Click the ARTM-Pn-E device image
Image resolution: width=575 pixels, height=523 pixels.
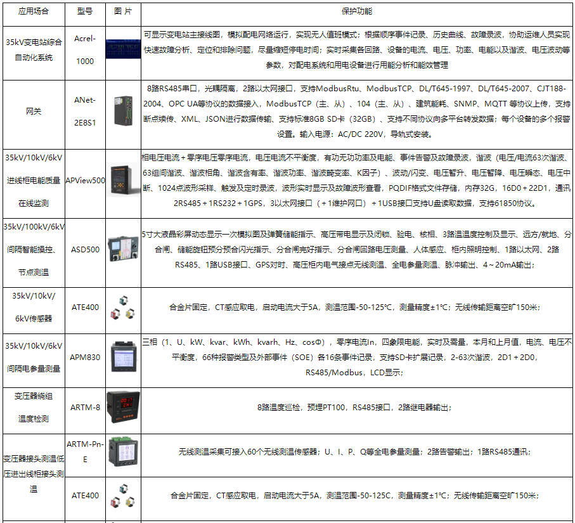[x=123, y=451]
